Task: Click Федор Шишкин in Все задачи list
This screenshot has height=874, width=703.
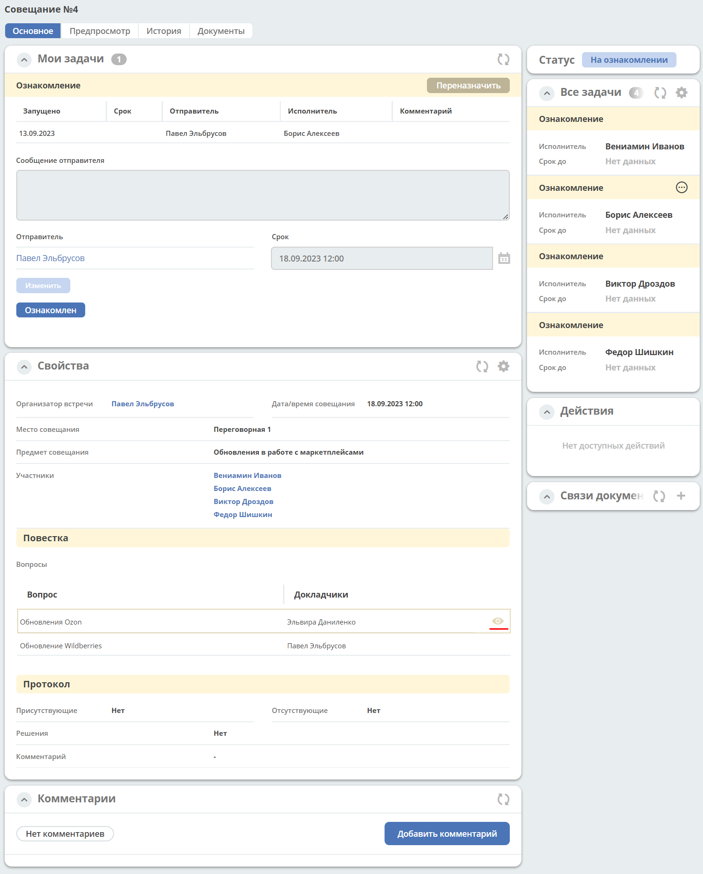Action: 639,352
